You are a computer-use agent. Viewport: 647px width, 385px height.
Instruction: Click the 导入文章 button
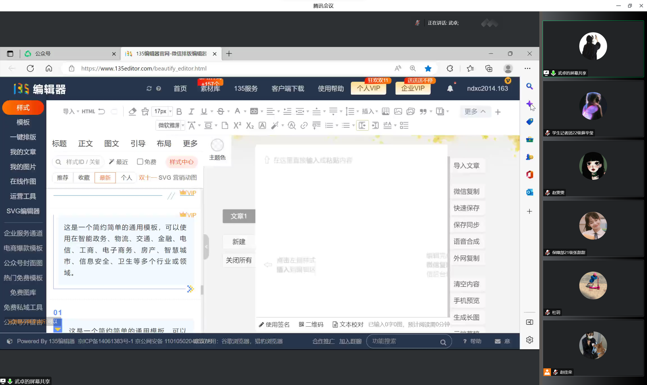tap(466, 166)
